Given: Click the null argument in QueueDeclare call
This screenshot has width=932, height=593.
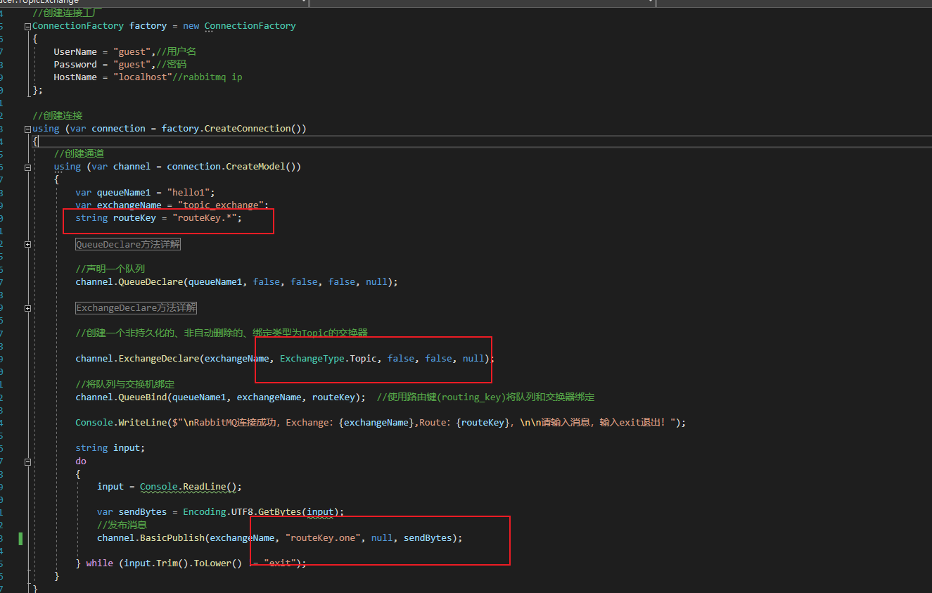Looking at the screenshot, I should click(376, 281).
